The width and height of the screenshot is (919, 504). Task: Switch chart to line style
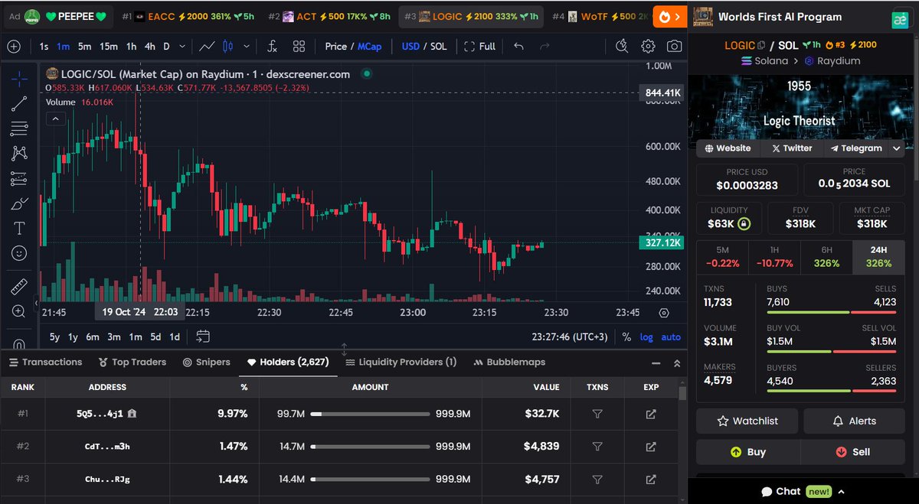(207, 47)
